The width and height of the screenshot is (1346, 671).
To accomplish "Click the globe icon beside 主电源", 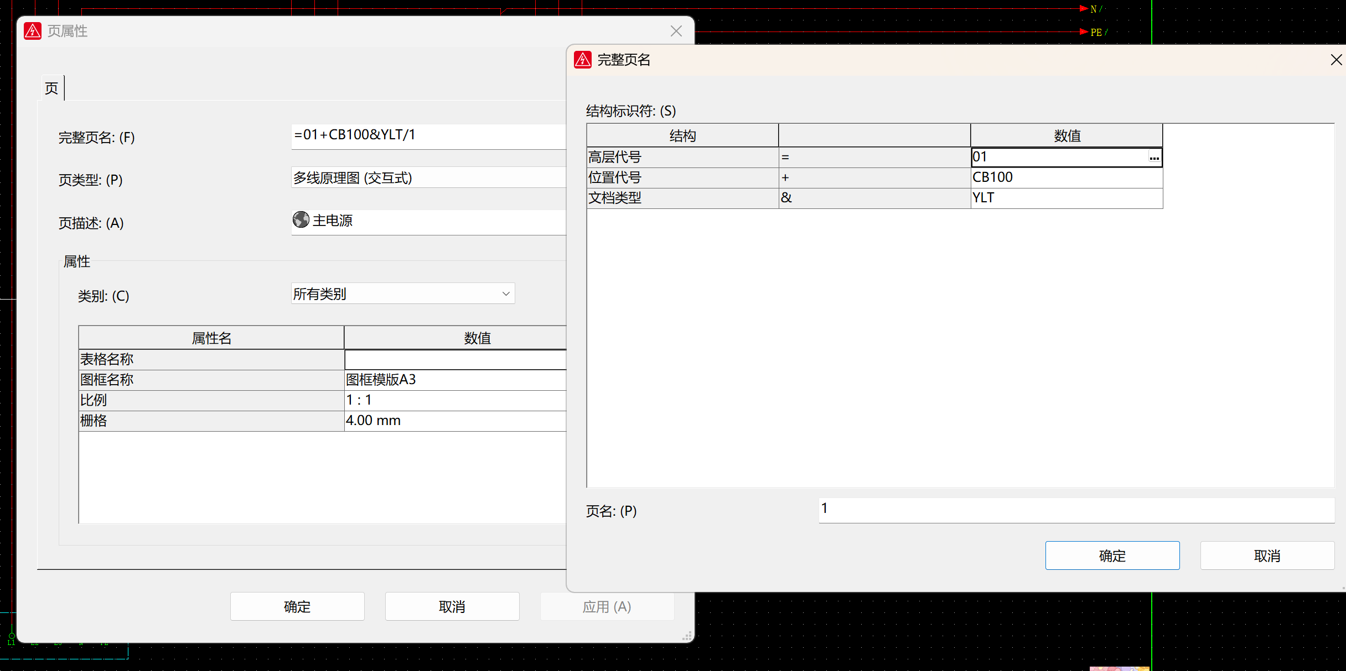I will 301,220.
